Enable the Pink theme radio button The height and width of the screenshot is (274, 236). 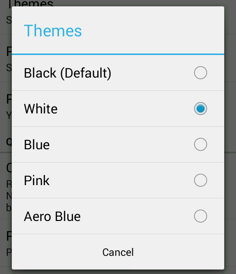(201, 180)
